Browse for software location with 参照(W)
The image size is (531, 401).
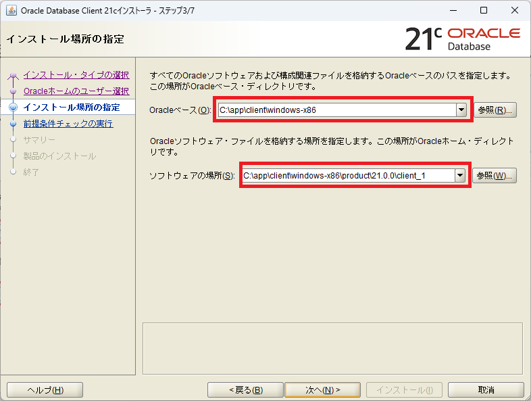(x=495, y=176)
